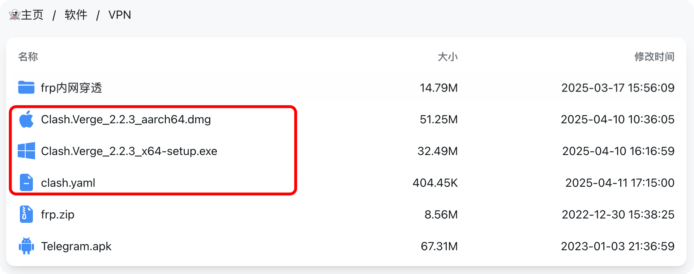Select the VPN breadcrumb item
This screenshot has height=274, width=694.
point(120,15)
